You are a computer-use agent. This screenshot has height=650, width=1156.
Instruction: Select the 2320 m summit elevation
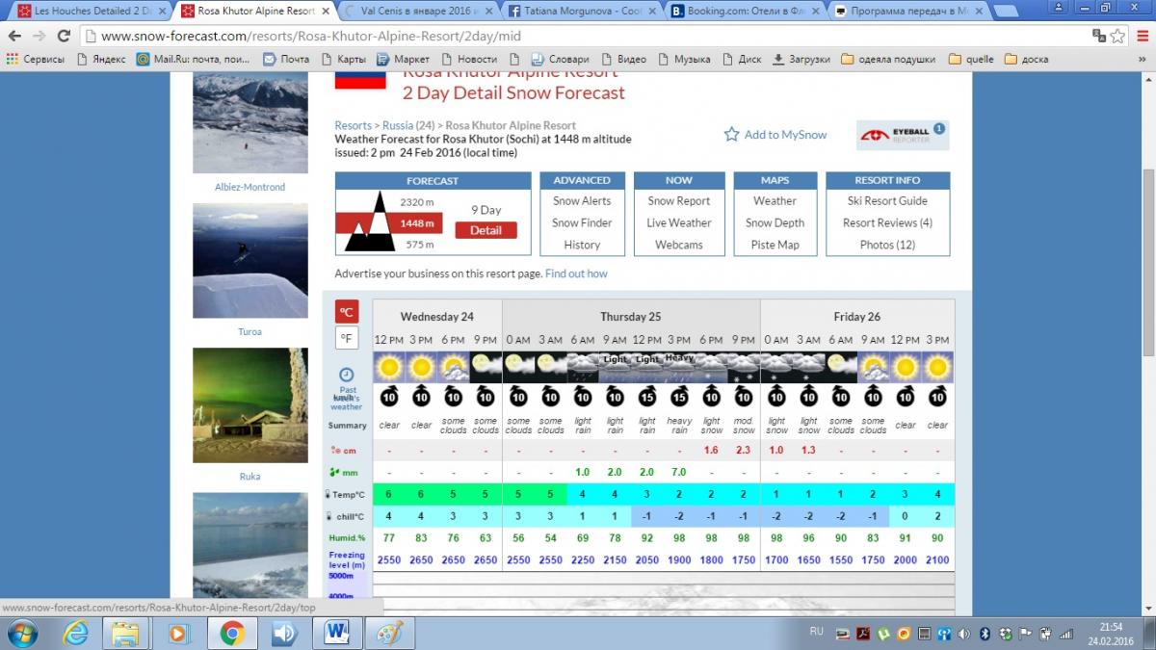(417, 201)
